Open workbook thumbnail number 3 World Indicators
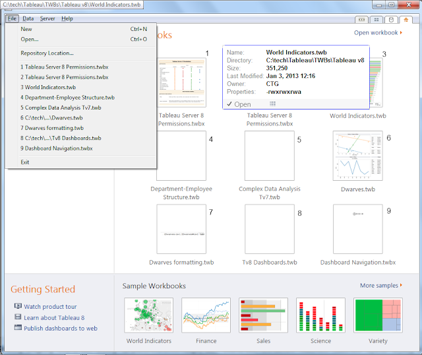Screen dimensions: 422x355 coord(376,82)
